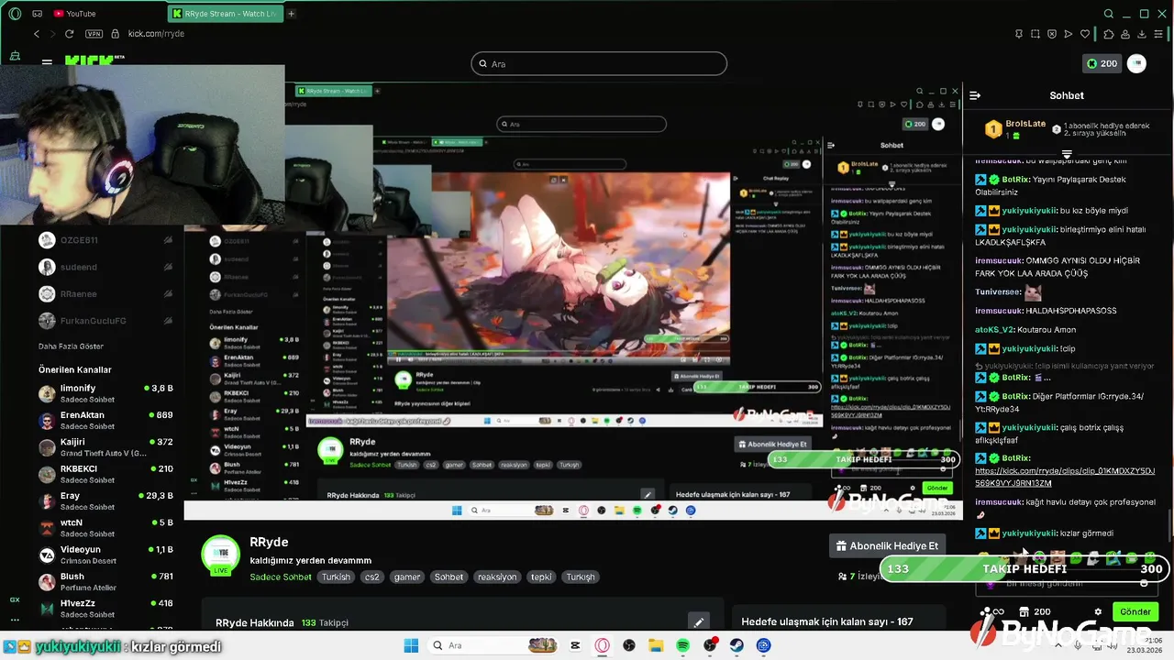Open the player arrow icon in toolbar

(1069, 34)
